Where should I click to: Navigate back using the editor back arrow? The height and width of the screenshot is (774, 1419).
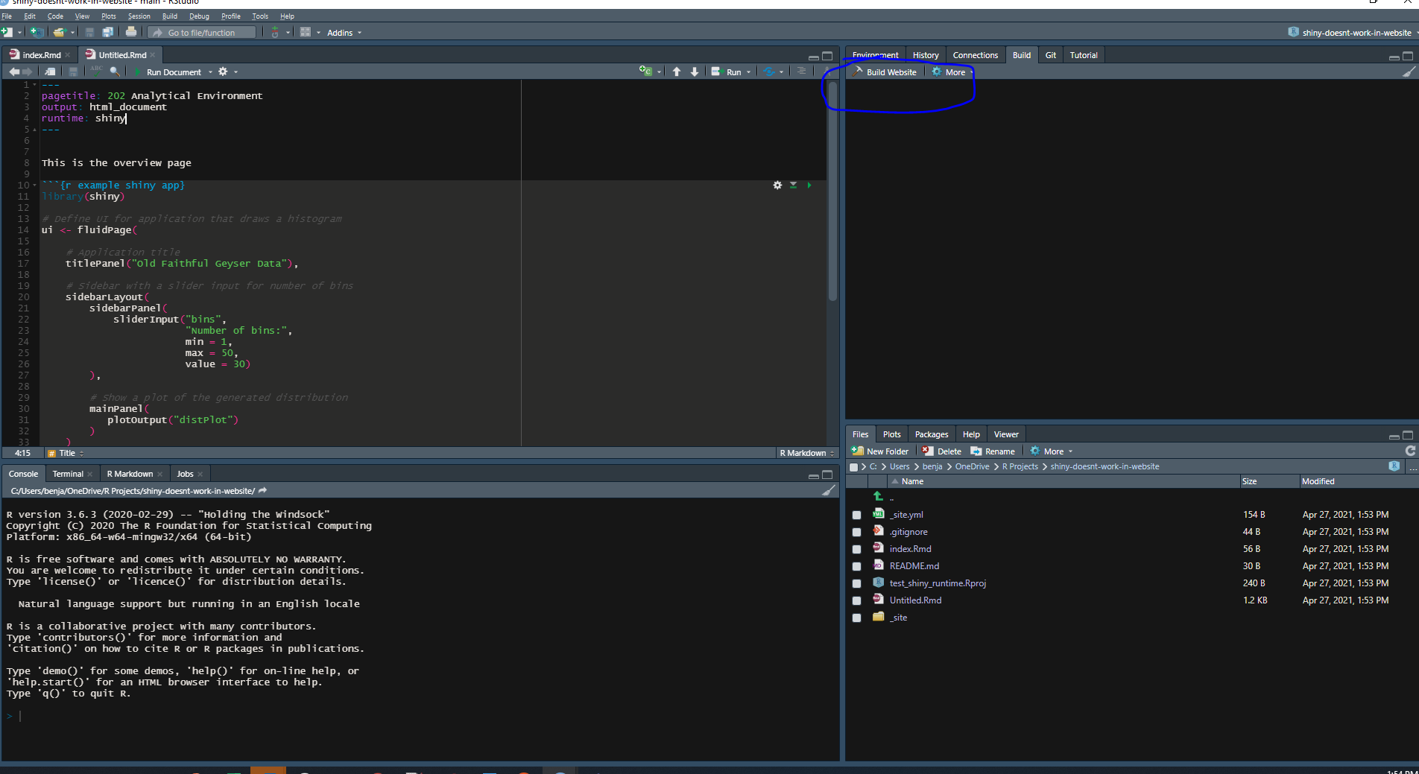coord(13,71)
